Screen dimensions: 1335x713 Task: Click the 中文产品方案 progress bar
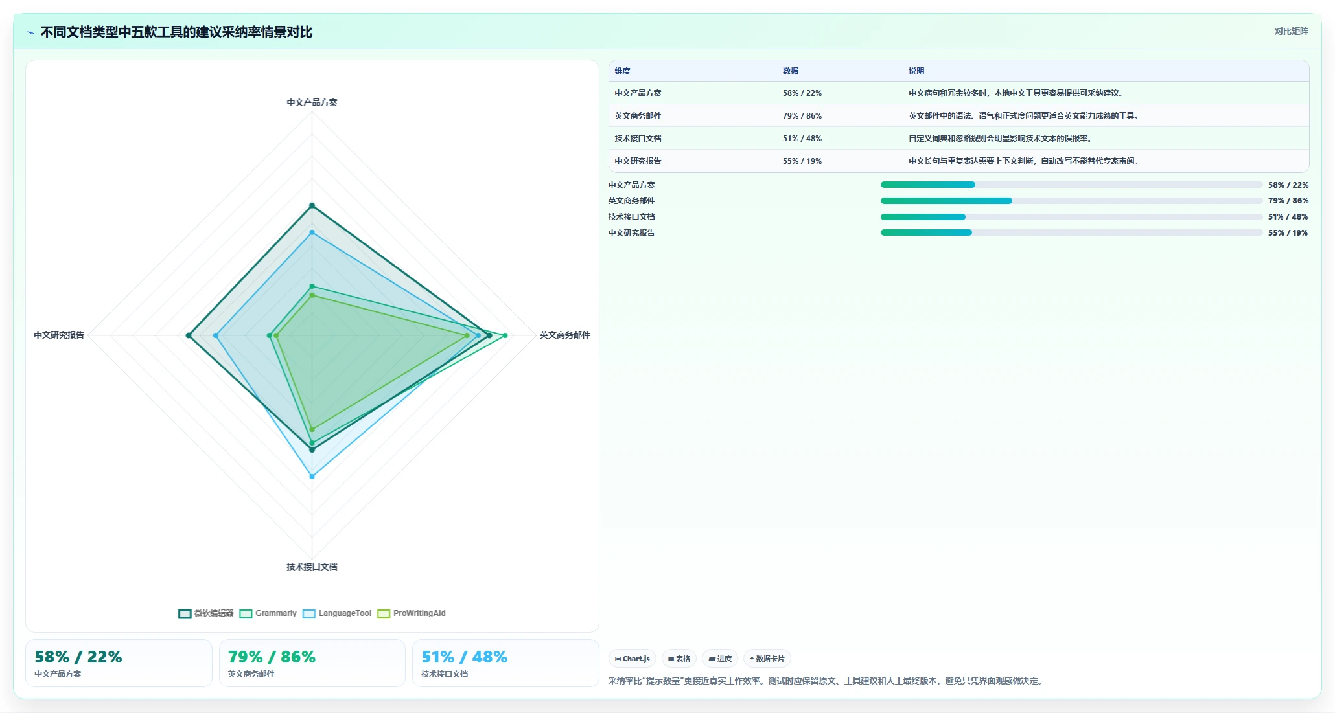pyautogui.click(x=1071, y=185)
